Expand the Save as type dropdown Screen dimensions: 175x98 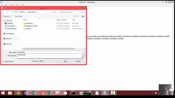click(84, 56)
